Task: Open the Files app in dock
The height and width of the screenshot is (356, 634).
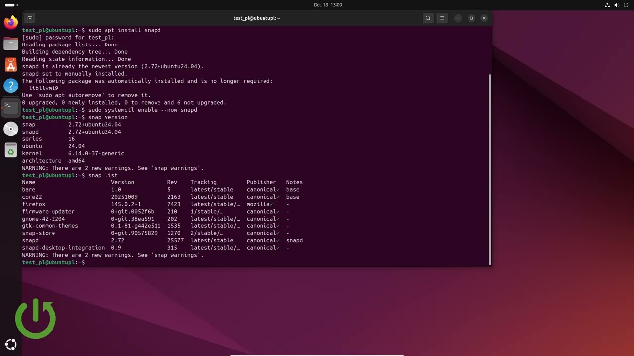Action: [11, 44]
